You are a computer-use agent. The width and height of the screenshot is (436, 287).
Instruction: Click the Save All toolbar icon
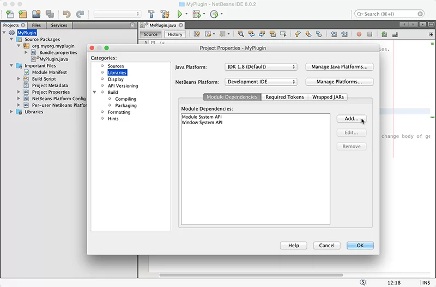pos(50,14)
